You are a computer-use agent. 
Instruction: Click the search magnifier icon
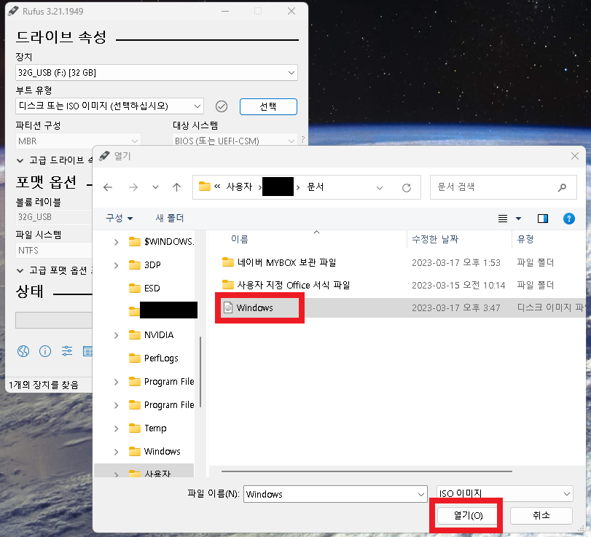(562, 187)
